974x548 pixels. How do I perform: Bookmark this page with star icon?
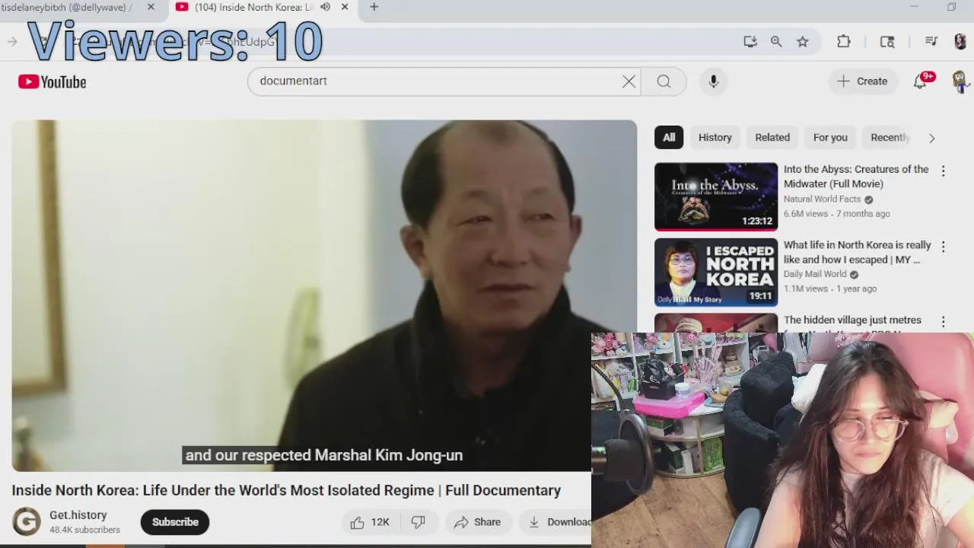pyautogui.click(x=803, y=42)
